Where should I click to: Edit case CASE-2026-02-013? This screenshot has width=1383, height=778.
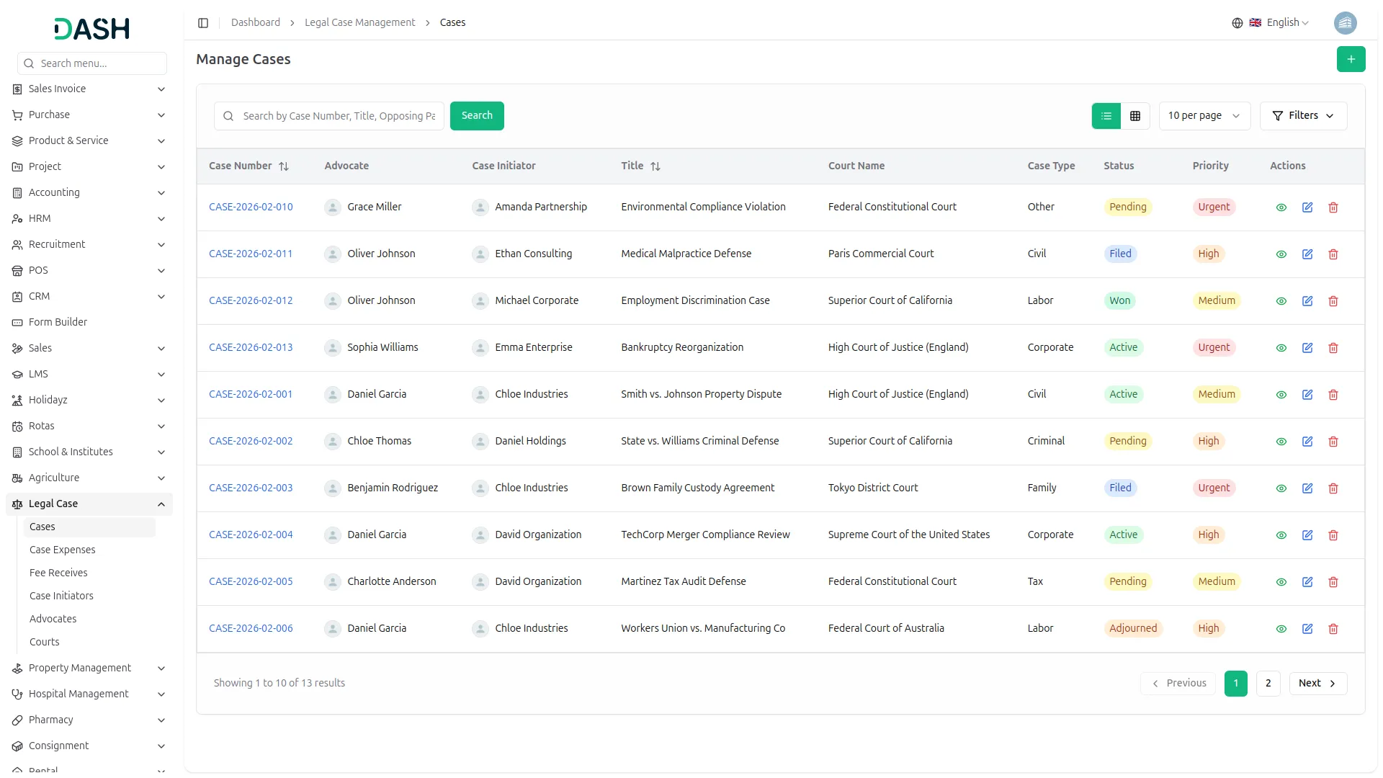[x=1307, y=348]
